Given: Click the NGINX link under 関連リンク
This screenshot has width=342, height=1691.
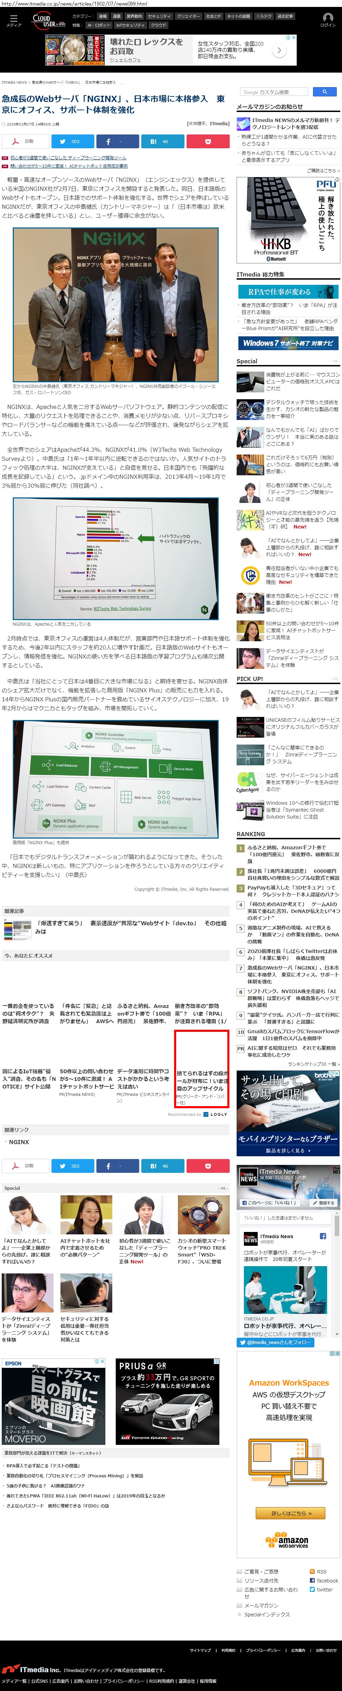Looking at the screenshot, I should pos(19,1142).
